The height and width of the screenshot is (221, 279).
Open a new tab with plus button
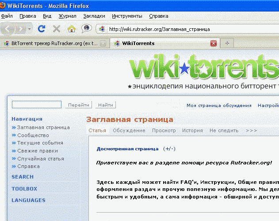tap(227, 43)
